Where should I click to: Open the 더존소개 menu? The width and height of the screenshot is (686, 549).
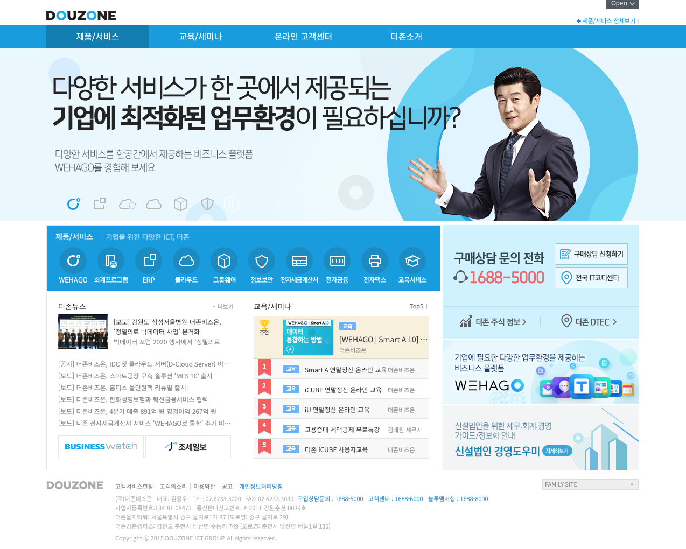(406, 37)
